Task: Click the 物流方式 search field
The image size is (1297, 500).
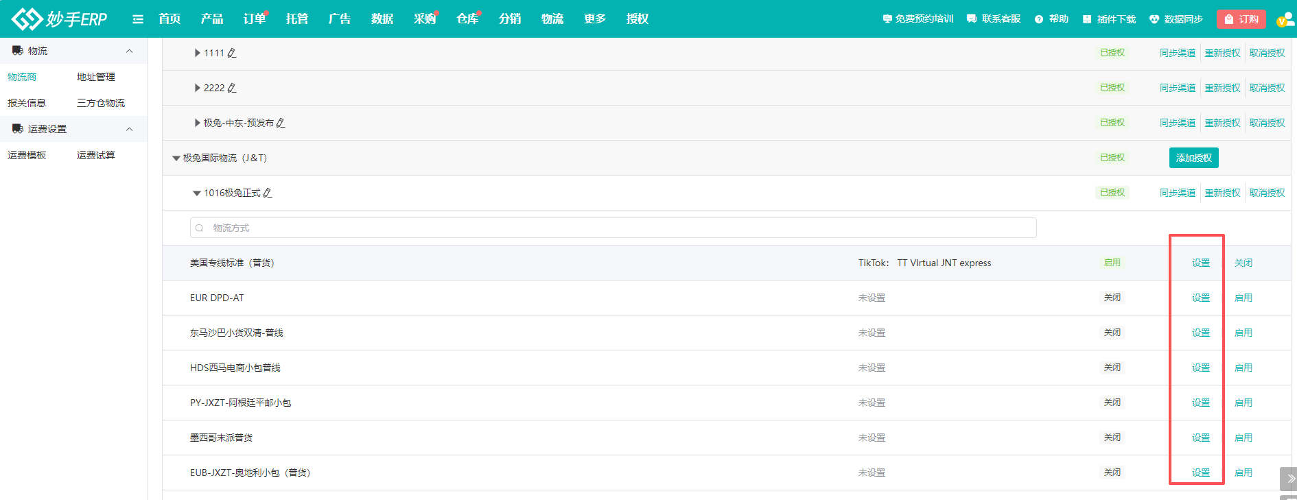Action: point(613,228)
